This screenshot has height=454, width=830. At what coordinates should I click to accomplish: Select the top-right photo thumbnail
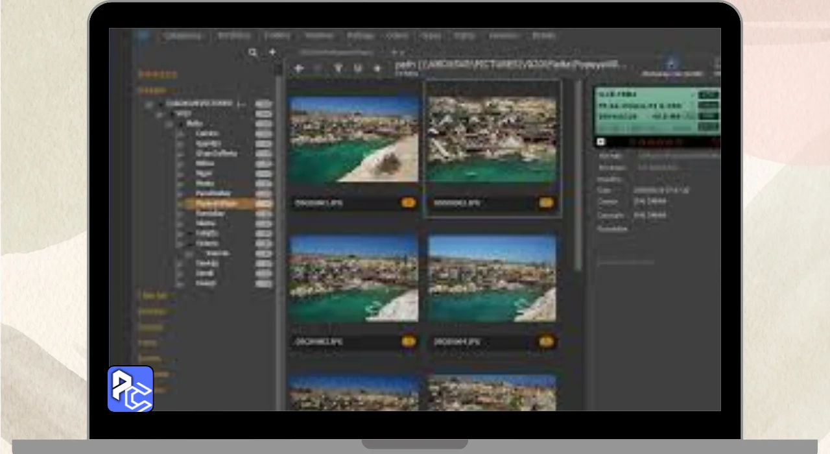[x=492, y=139]
